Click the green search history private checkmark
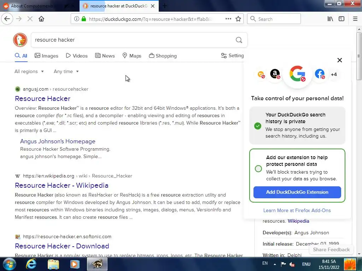 click(x=258, y=126)
